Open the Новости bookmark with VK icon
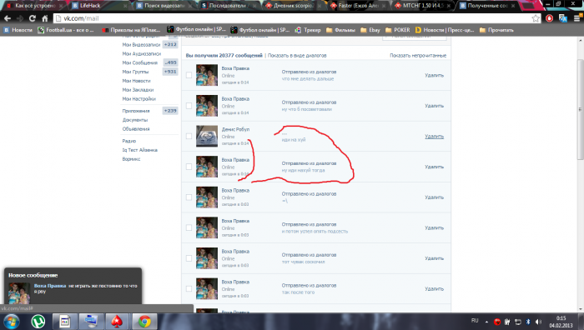 click(x=18, y=30)
